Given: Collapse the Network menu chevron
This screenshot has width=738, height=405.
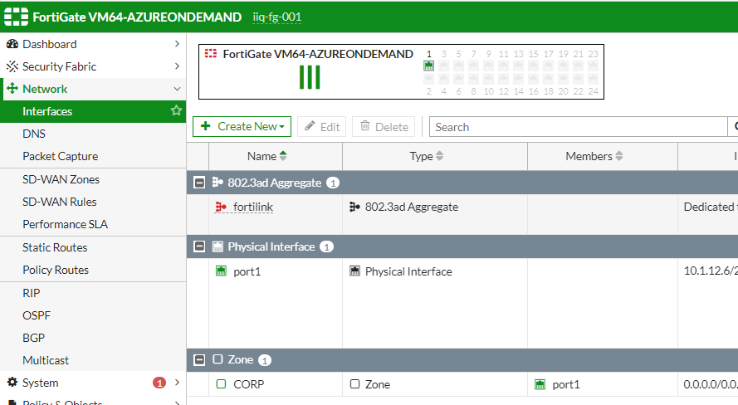Looking at the screenshot, I should click(177, 89).
